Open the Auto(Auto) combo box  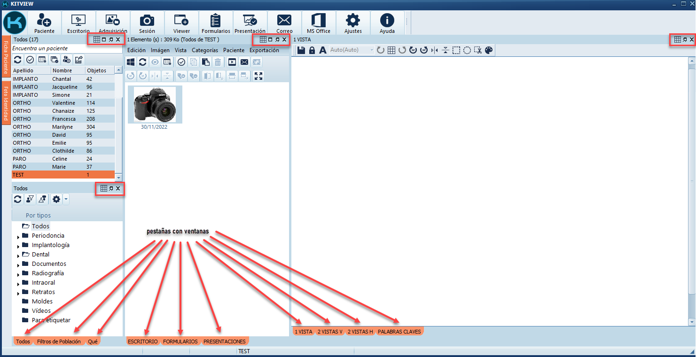coord(352,50)
